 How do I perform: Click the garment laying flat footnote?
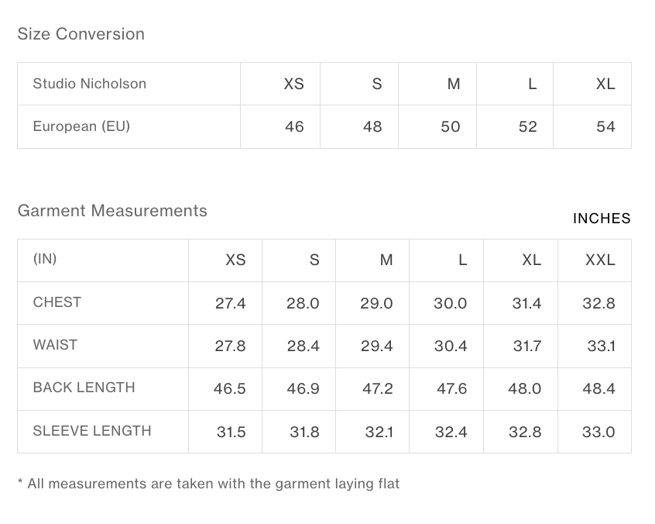[x=209, y=484]
